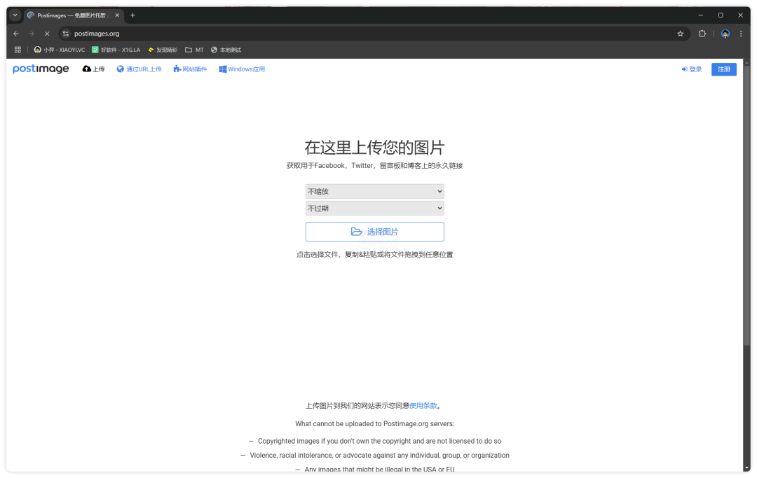Open 通过URL上传 upload by URL
The width and height of the screenshot is (757, 478).
(139, 69)
